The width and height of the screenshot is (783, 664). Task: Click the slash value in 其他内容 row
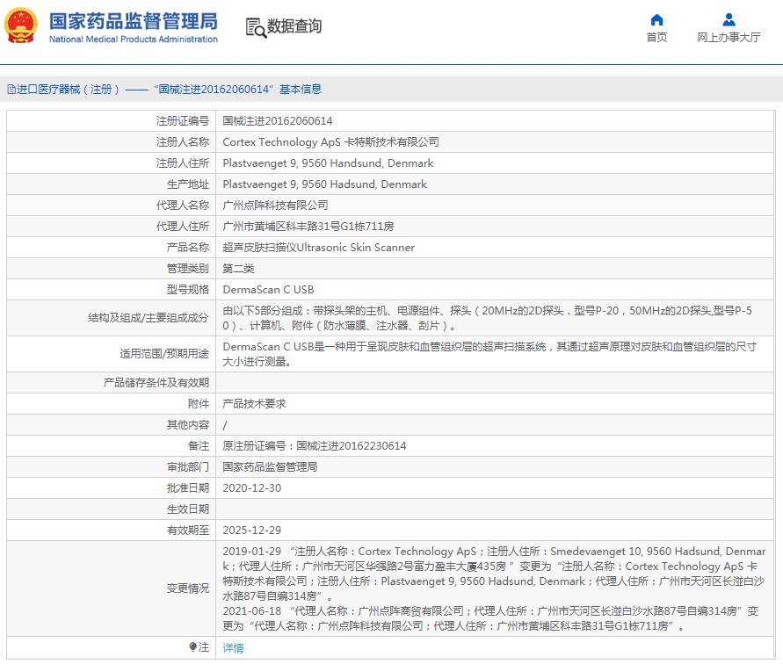(225, 425)
